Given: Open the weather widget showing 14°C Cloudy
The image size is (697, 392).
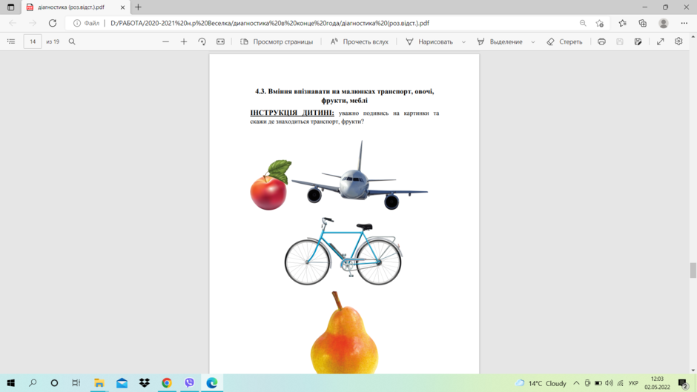Looking at the screenshot, I should point(541,383).
